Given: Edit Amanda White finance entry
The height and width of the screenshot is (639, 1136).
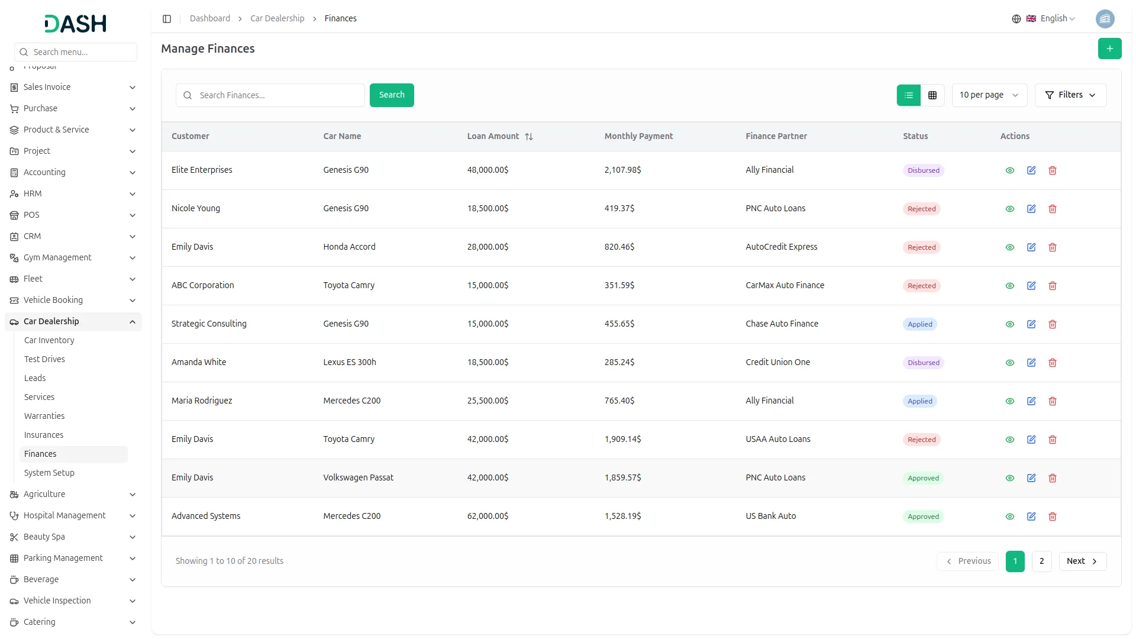Looking at the screenshot, I should (x=1031, y=363).
